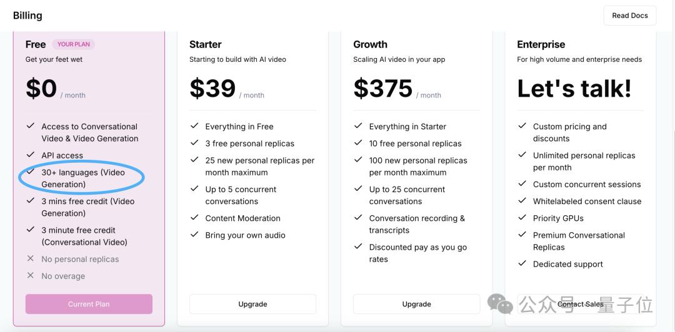The height and width of the screenshot is (332, 675).
Task: Click the checkmark next to Everything in Starter
Action: (358, 126)
